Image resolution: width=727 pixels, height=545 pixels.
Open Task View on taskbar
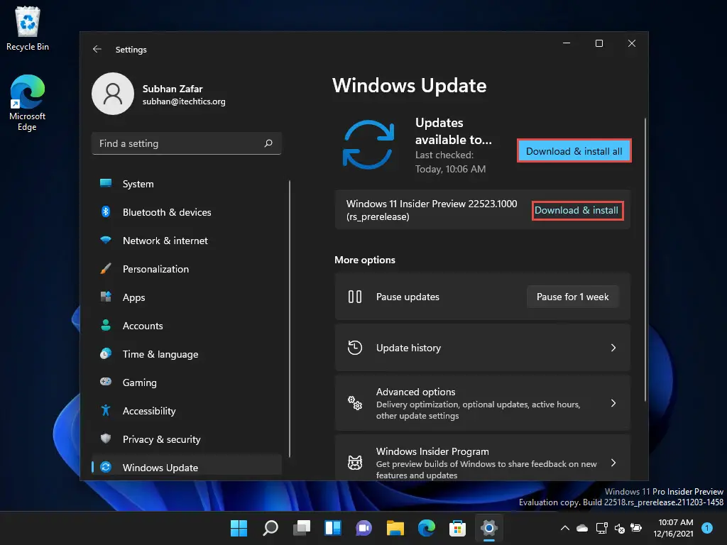click(x=301, y=528)
